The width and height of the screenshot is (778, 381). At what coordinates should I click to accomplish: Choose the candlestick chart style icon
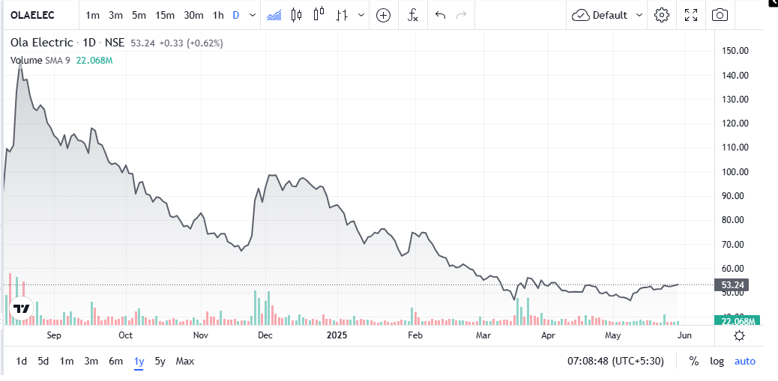point(296,16)
